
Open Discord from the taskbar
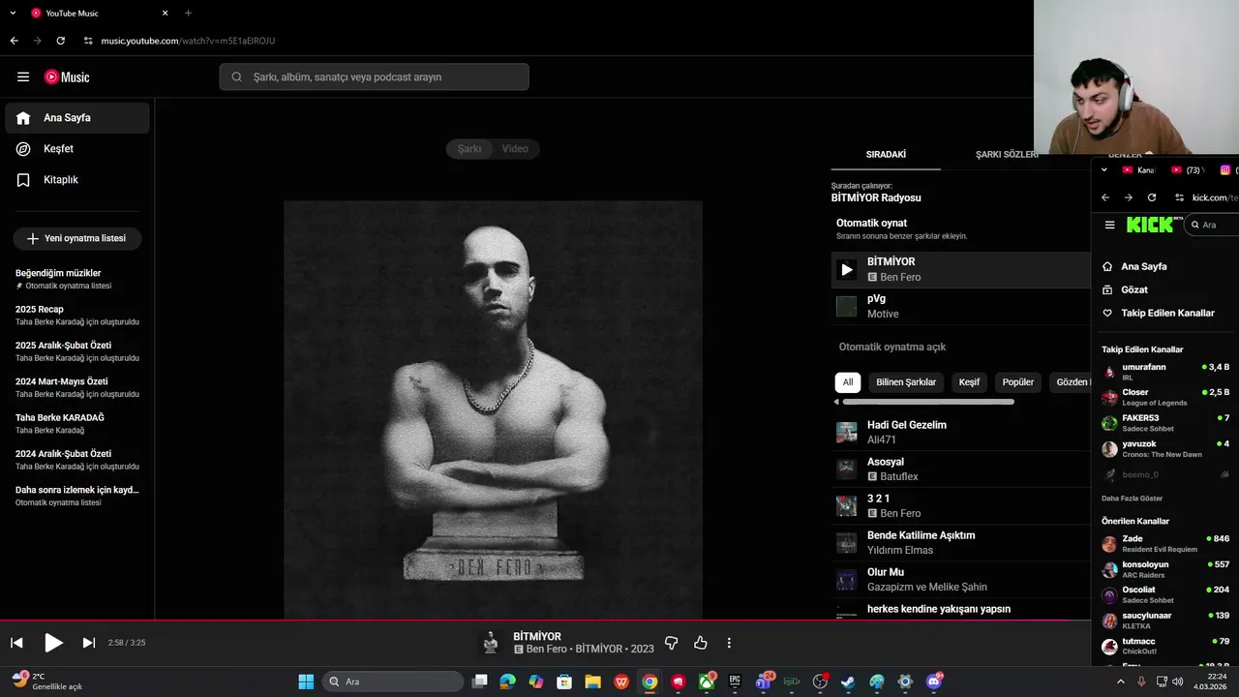(x=933, y=682)
